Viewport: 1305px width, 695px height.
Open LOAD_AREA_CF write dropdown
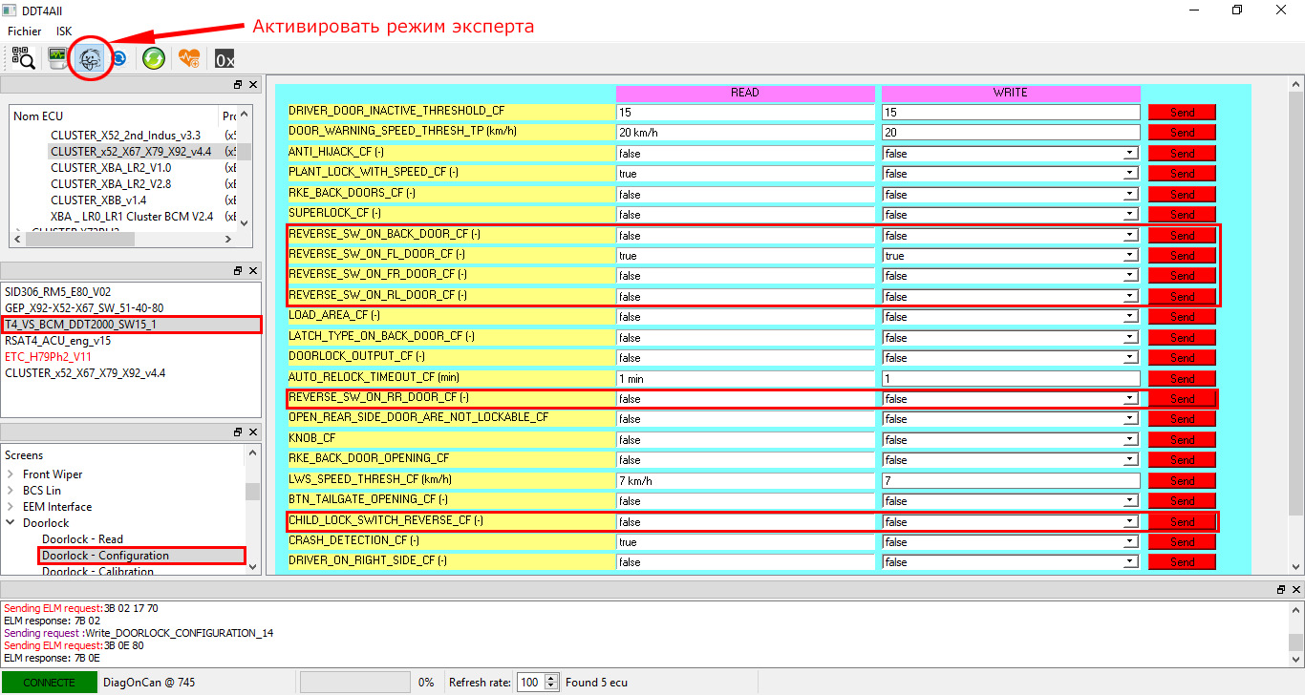(1130, 317)
